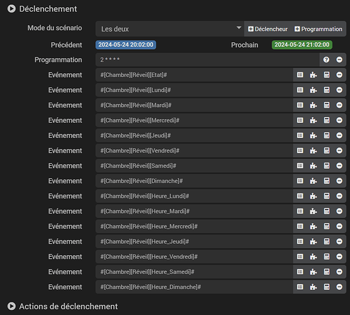Expand the Actions de déclenchement section
Viewport: 350px width, 315px height.
pos(11,306)
